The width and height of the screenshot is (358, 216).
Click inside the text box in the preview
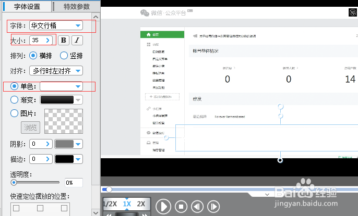[x=267, y=138]
